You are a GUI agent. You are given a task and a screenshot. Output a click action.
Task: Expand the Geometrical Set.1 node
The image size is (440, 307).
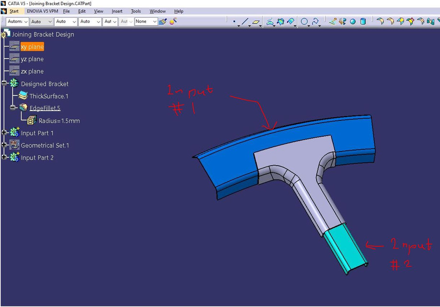coord(4,145)
